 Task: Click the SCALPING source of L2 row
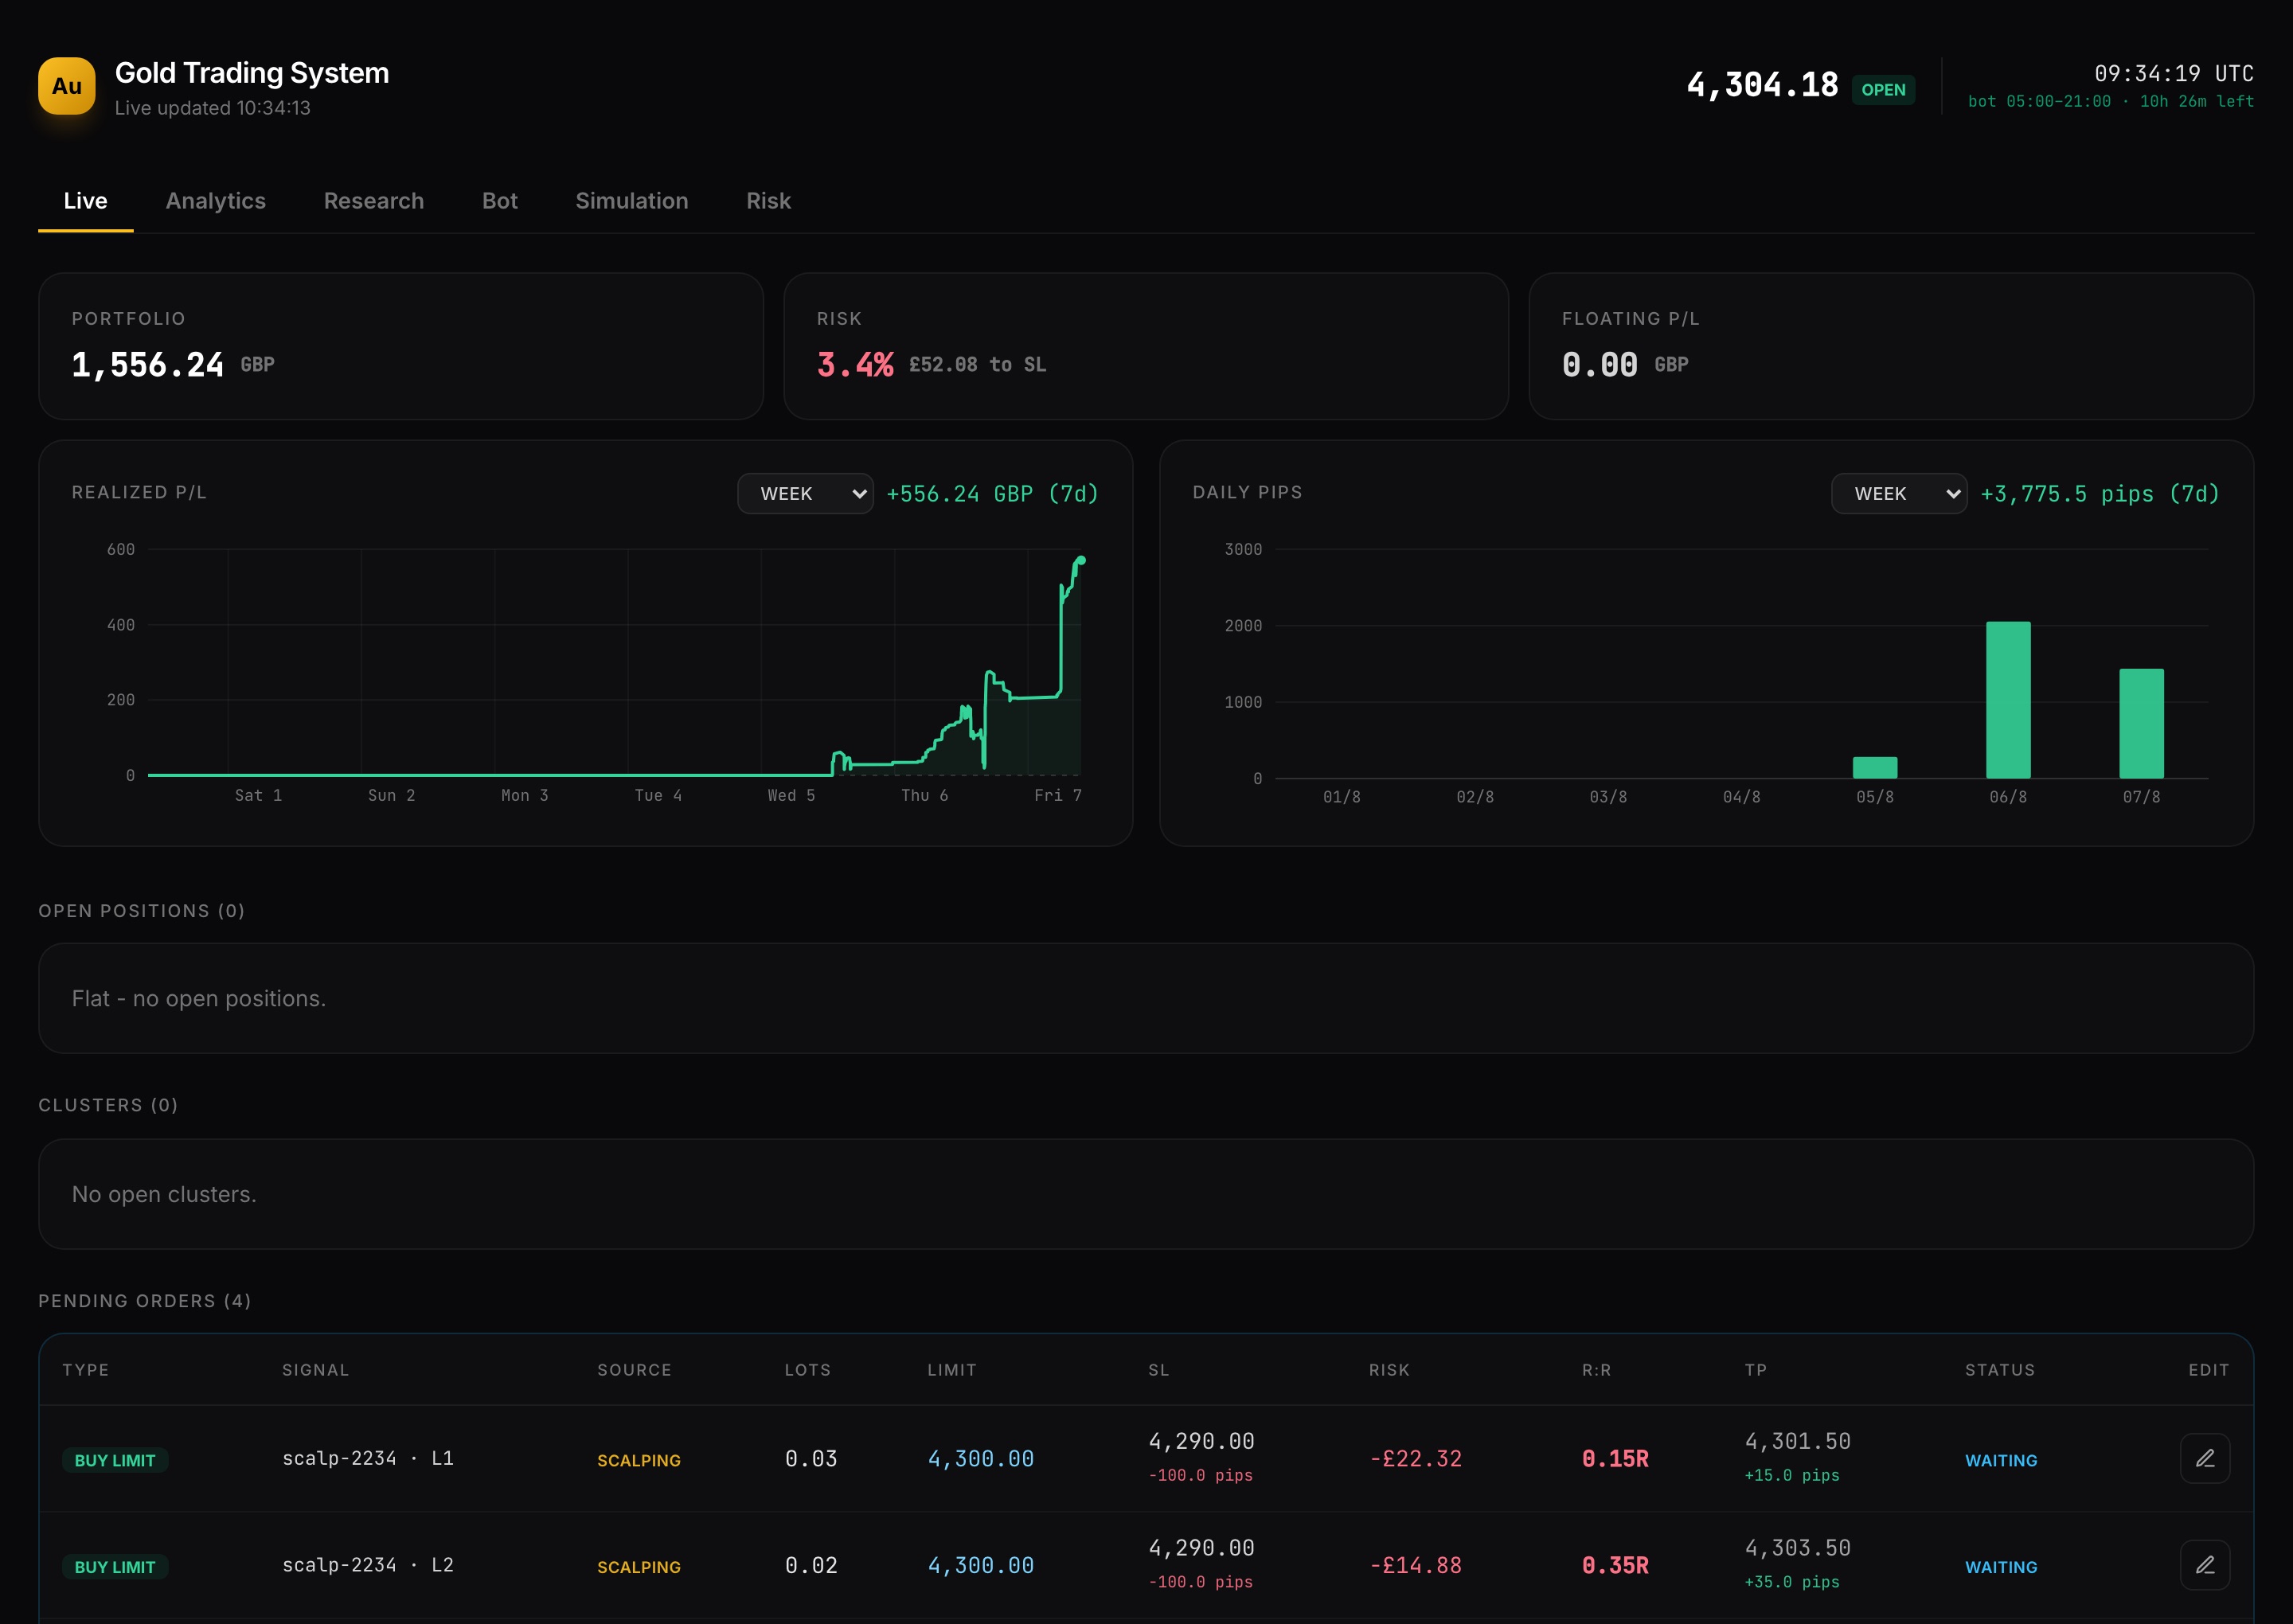[x=639, y=1568]
